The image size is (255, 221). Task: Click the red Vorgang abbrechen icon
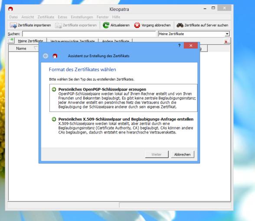(137, 25)
